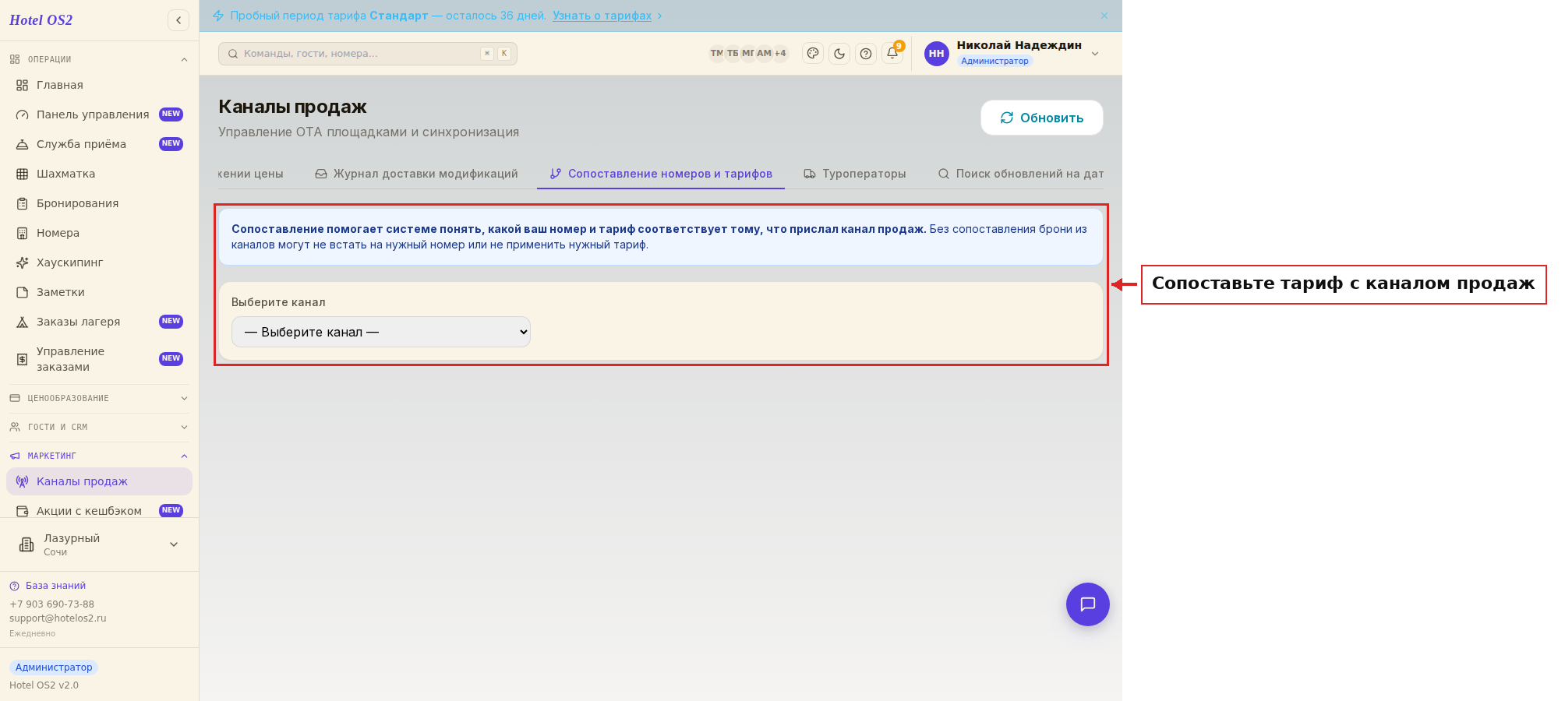
Task: Click the НН user avatar
Action: point(937,54)
